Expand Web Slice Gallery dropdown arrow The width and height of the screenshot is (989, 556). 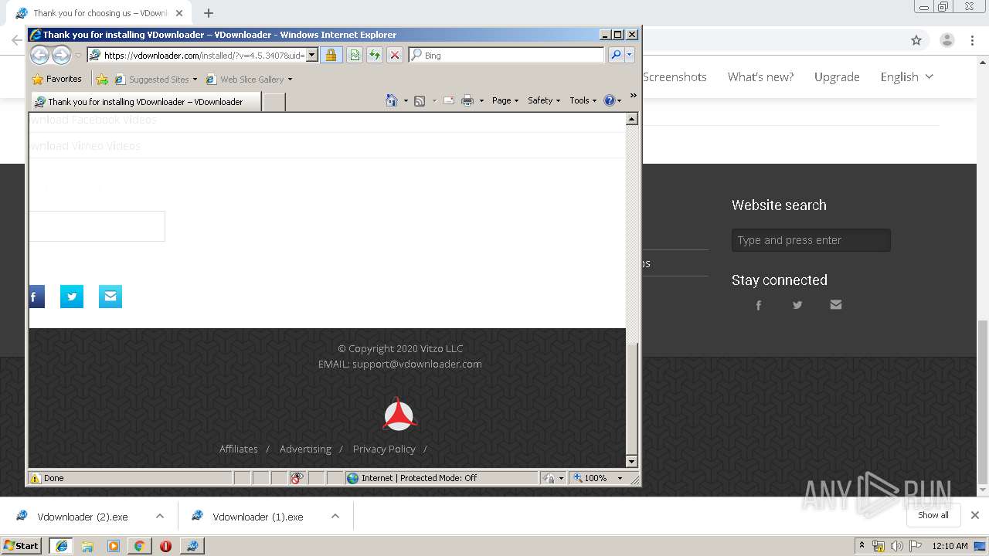(291, 80)
